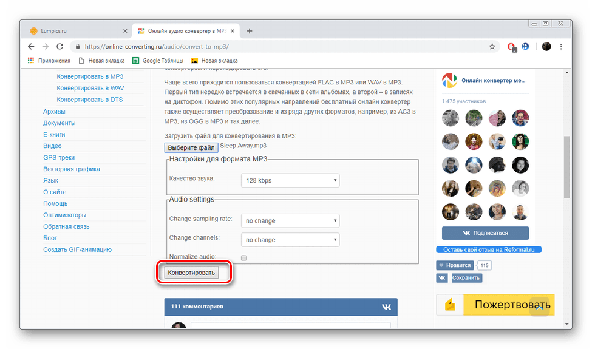This screenshot has width=592, height=349.
Task: Open Chrome three-dot menu
Action: 561,46
